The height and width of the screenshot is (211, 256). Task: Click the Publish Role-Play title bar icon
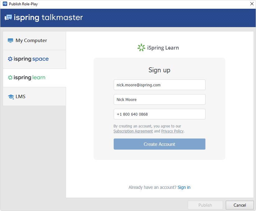5,4
